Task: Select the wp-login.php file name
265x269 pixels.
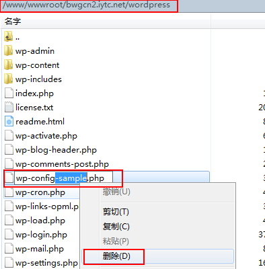Action: pos(41,235)
